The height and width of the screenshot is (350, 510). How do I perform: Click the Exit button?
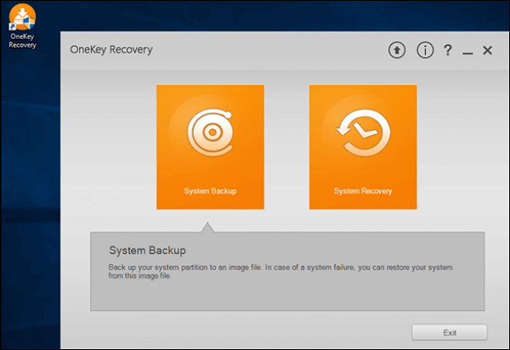450,332
